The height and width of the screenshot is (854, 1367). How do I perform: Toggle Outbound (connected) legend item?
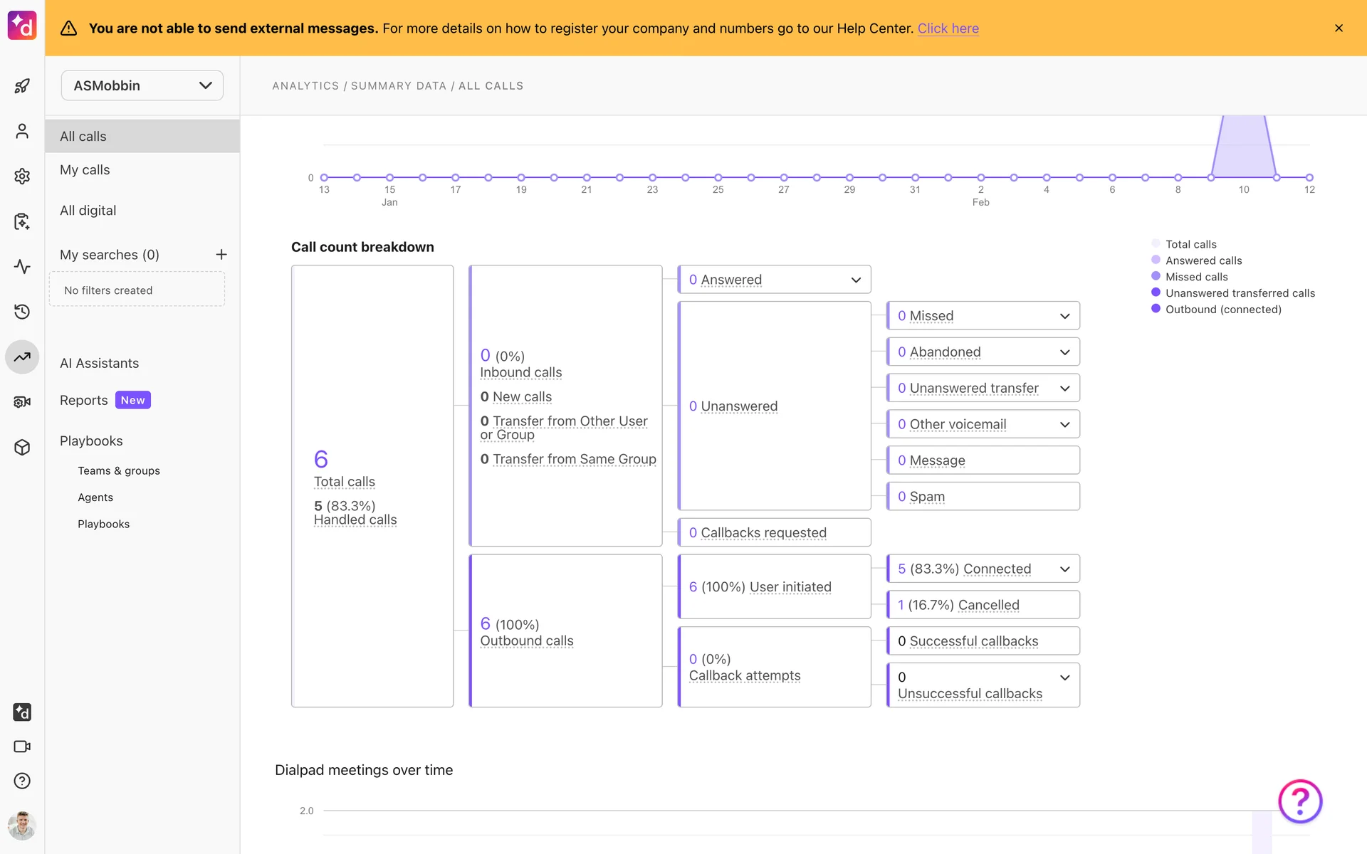pos(1222,310)
